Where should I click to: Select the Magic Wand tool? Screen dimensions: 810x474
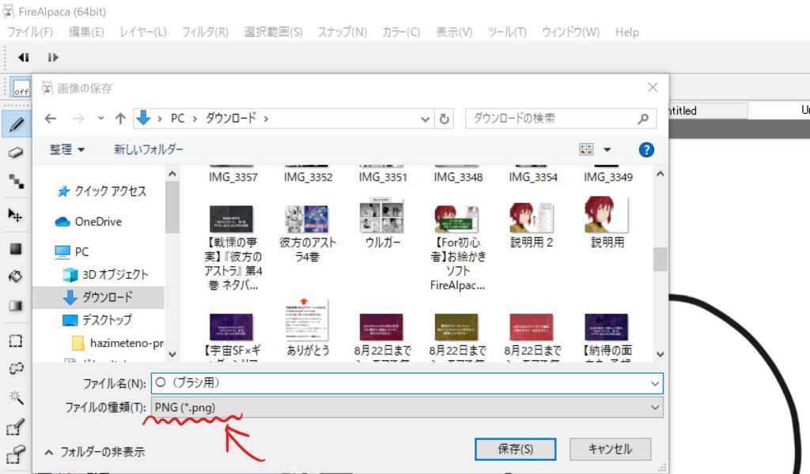[x=16, y=397]
